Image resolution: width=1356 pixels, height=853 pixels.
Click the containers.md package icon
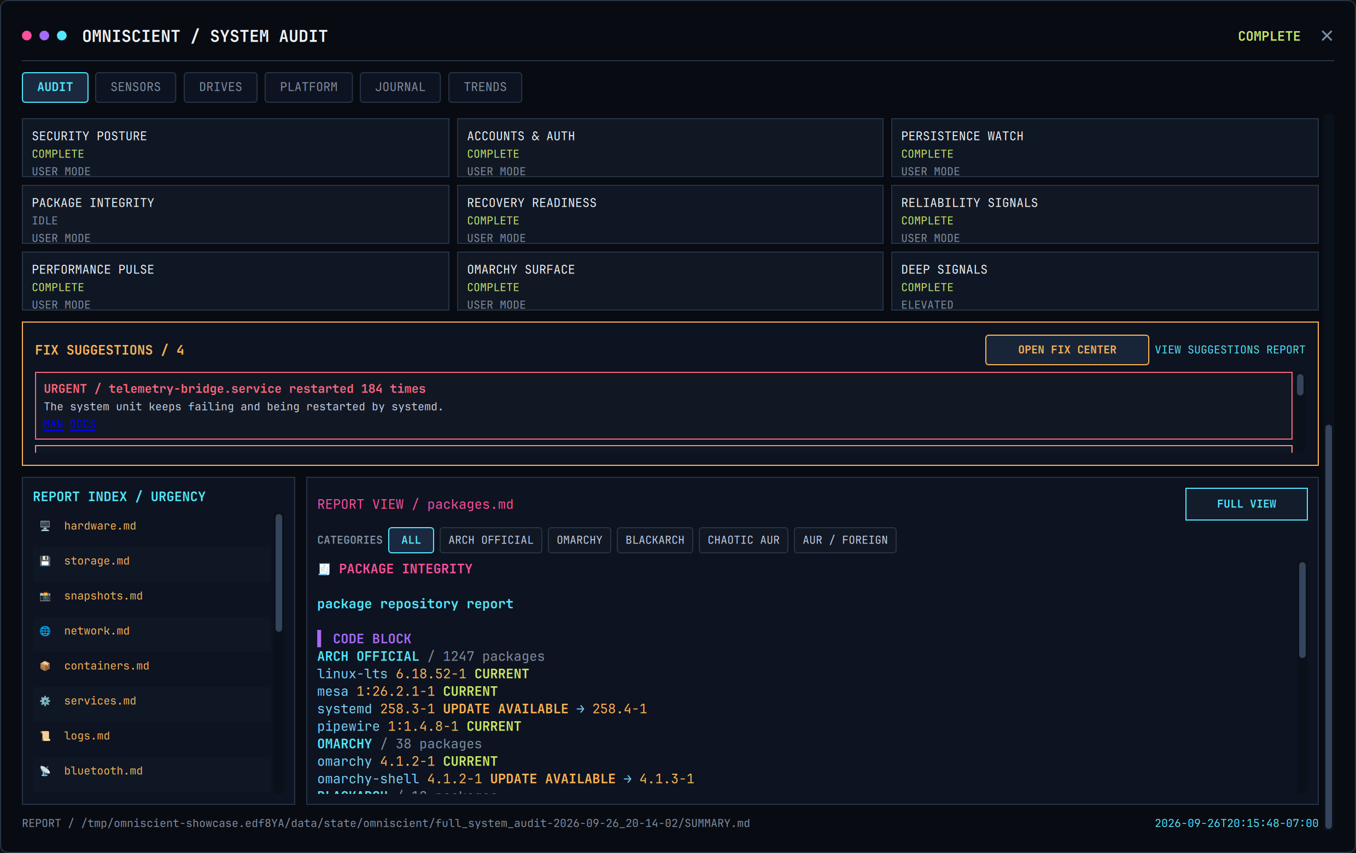45,665
